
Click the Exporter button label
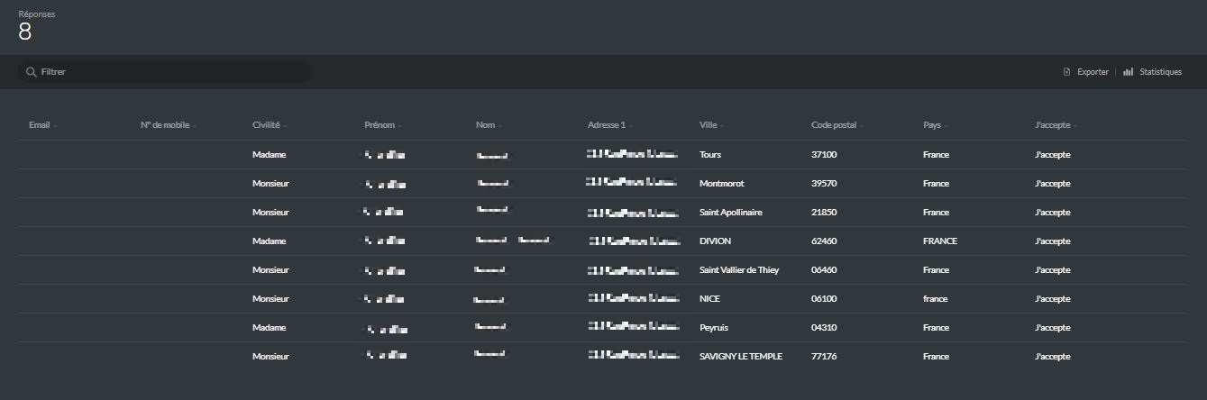[x=1093, y=72]
